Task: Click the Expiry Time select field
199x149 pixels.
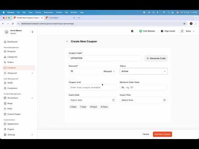Action: pyautogui.click(x=143, y=100)
